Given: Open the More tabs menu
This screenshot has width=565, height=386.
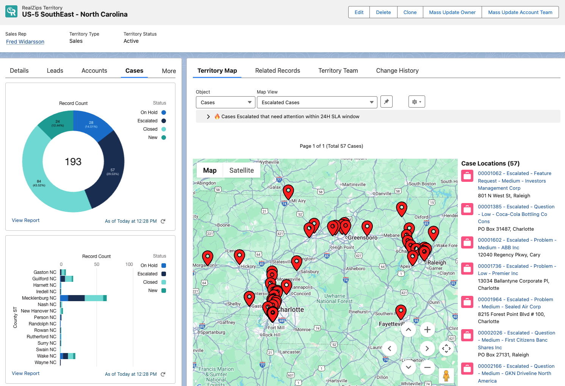Looking at the screenshot, I should (x=169, y=71).
